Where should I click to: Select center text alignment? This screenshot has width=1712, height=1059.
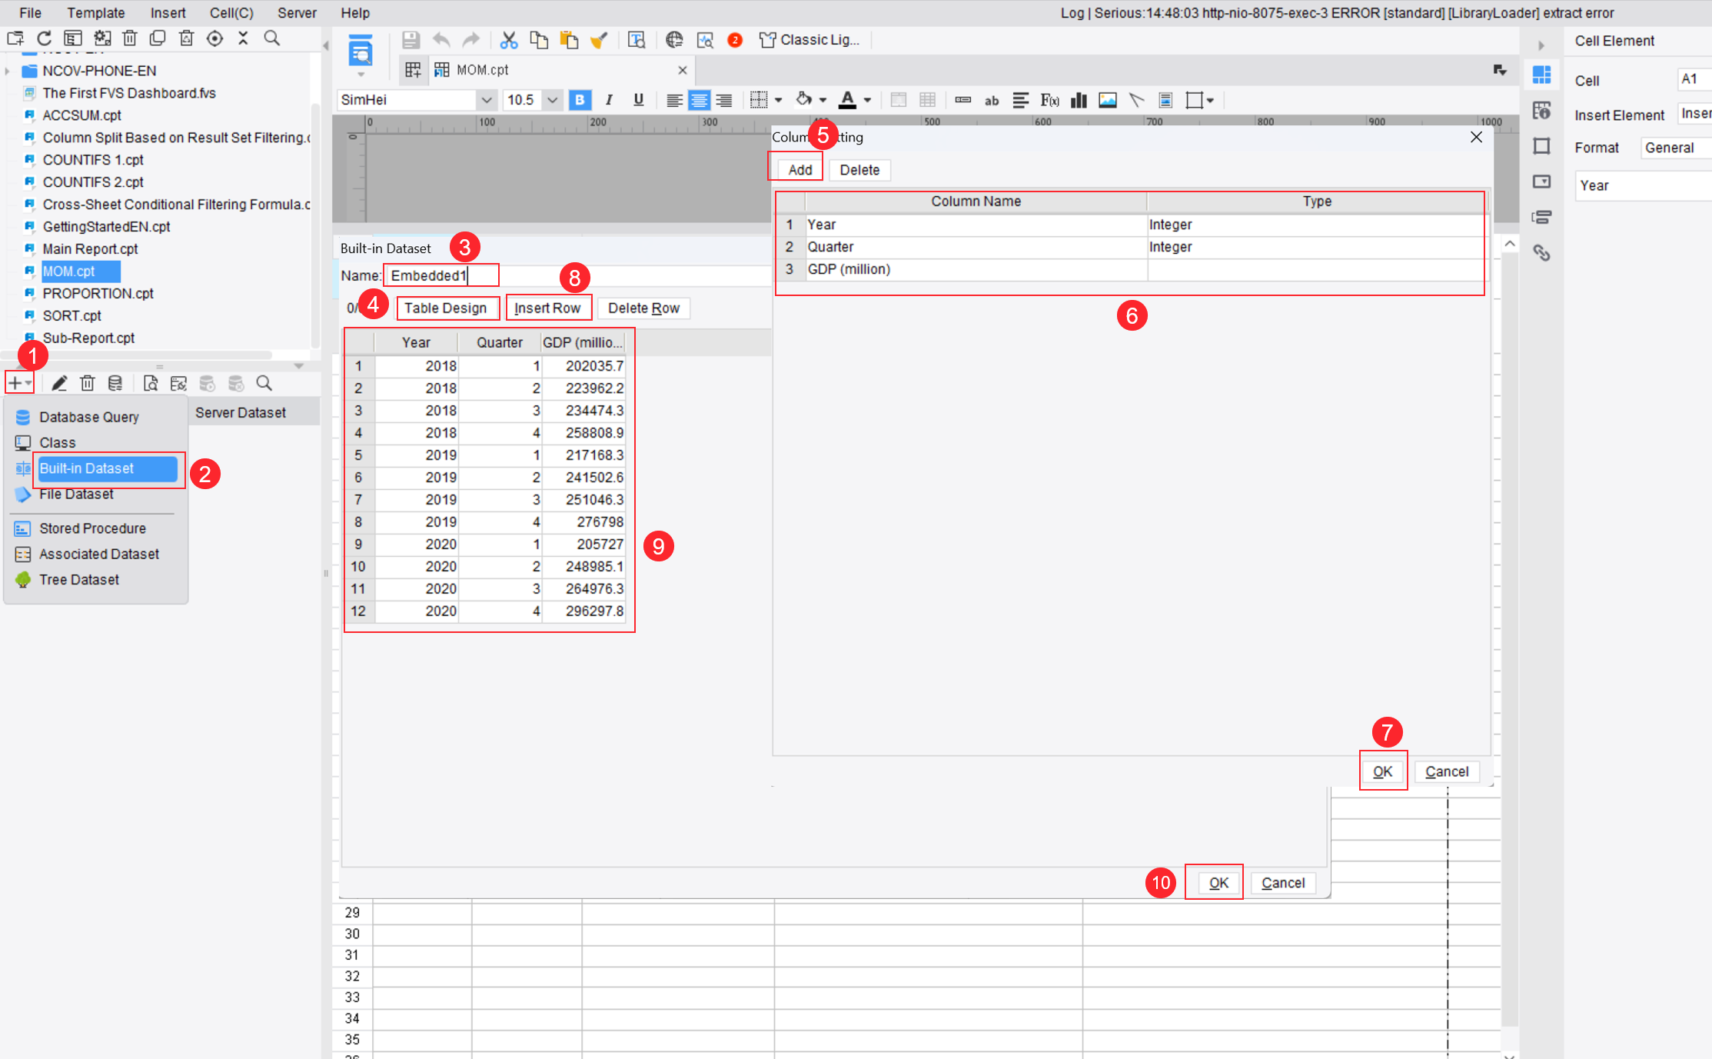699,100
